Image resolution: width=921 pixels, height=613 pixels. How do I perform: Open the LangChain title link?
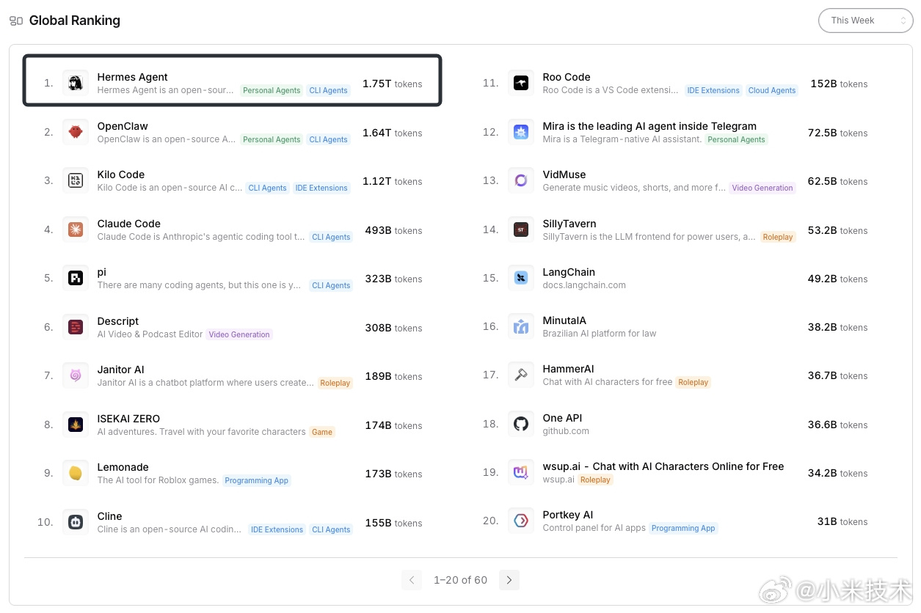click(x=569, y=272)
